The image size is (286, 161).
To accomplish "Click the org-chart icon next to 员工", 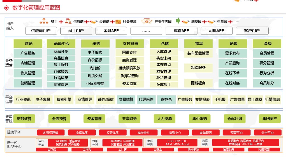I will tap(44, 21).
